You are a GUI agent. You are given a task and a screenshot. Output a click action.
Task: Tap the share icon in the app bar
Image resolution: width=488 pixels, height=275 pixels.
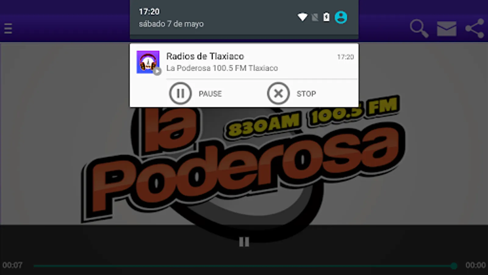point(475,28)
